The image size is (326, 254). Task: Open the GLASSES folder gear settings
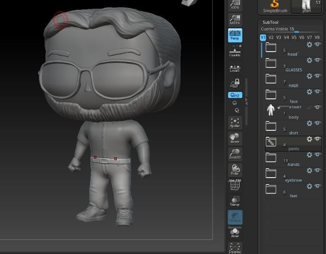click(310, 60)
